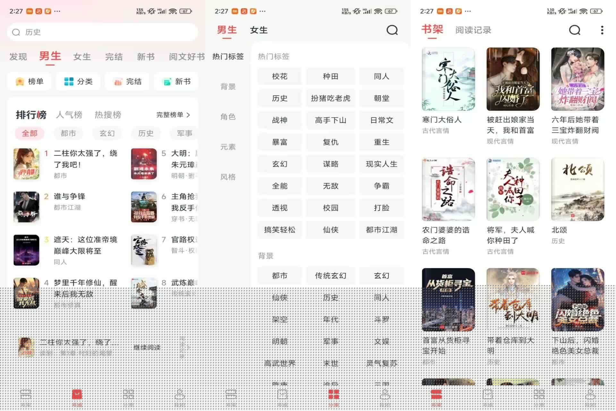Click the book title 农门婆婆的诰命之路

point(446,235)
